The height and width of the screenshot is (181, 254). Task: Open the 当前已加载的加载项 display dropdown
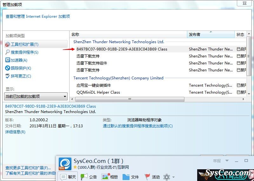click(x=36, y=97)
